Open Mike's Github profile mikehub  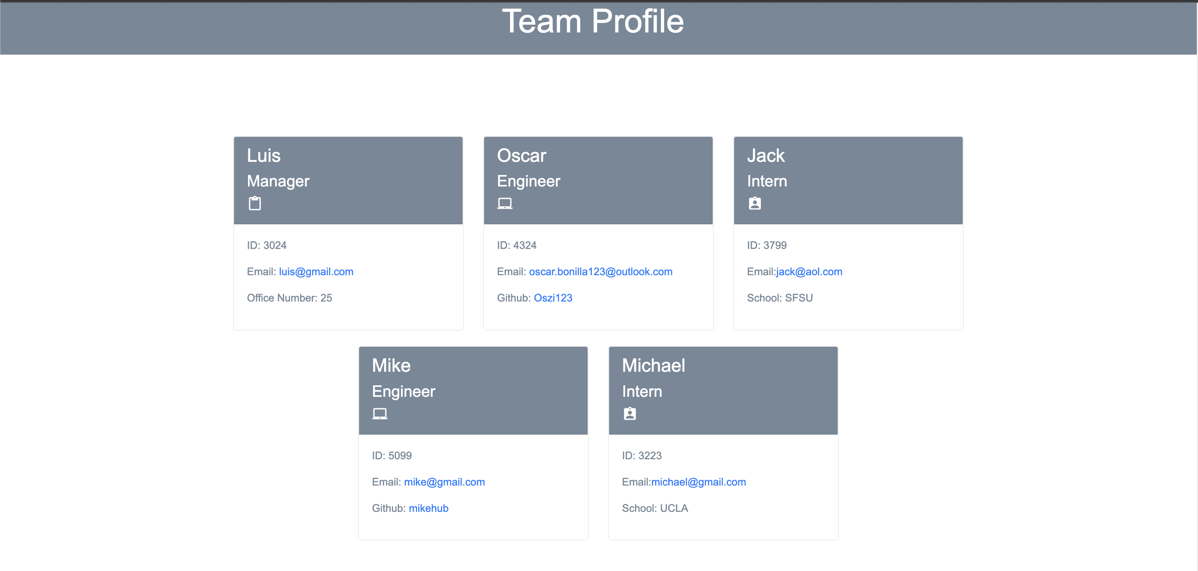[428, 508]
